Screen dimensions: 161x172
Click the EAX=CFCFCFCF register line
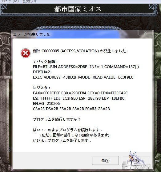pyautogui.click(x=80, y=93)
